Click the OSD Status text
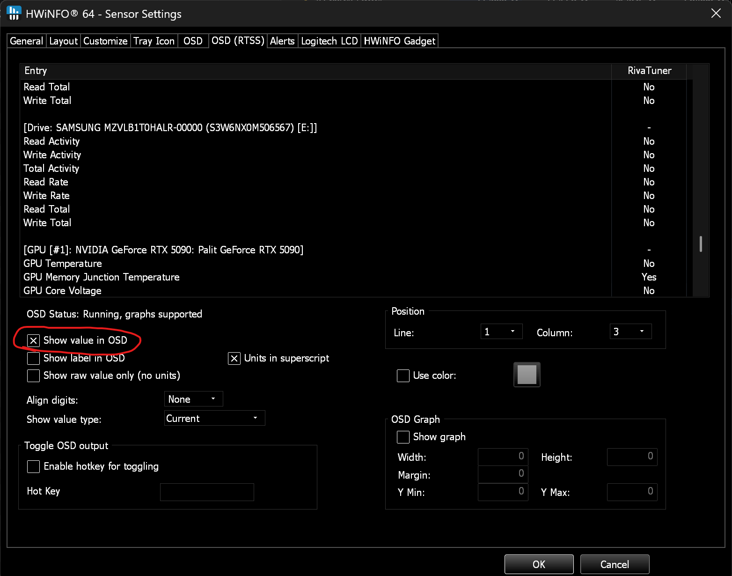732x576 pixels. coord(114,314)
